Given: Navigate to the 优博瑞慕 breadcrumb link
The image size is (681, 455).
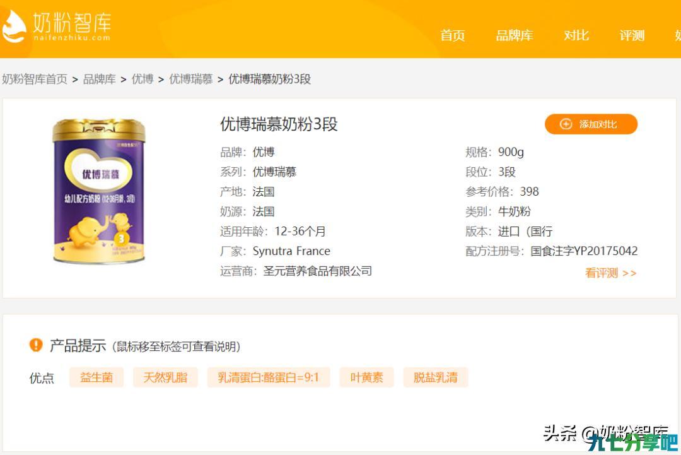Looking at the screenshot, I should [190, 79].
